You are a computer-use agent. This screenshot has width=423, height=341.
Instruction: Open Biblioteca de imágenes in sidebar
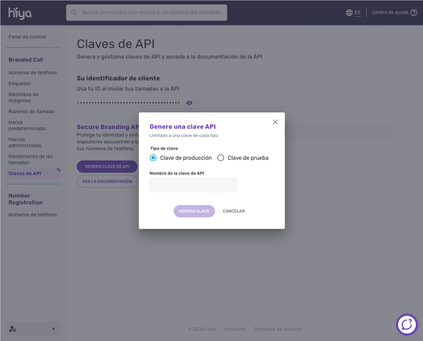[24, 97]
